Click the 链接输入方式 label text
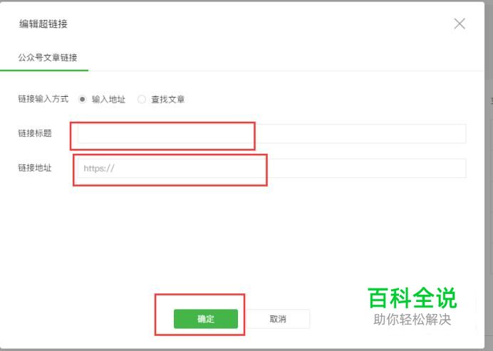 coord(43,99)
